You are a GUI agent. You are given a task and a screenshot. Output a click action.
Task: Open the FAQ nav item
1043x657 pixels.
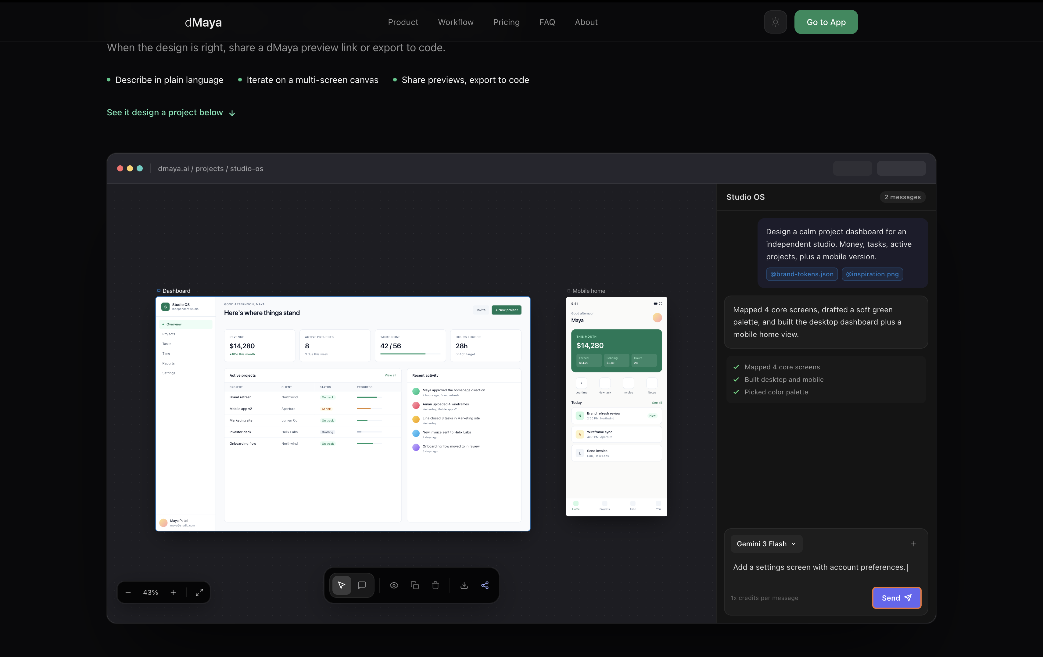(x=547, y=22)
